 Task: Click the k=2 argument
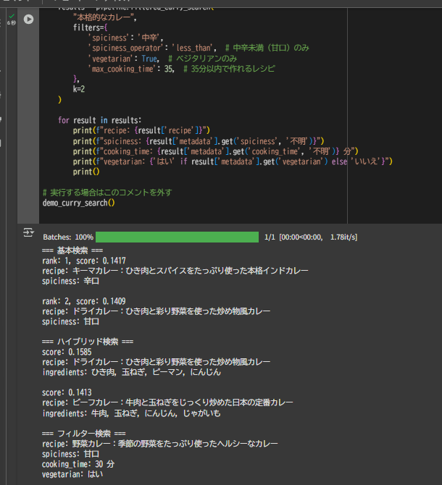(79, 89)
